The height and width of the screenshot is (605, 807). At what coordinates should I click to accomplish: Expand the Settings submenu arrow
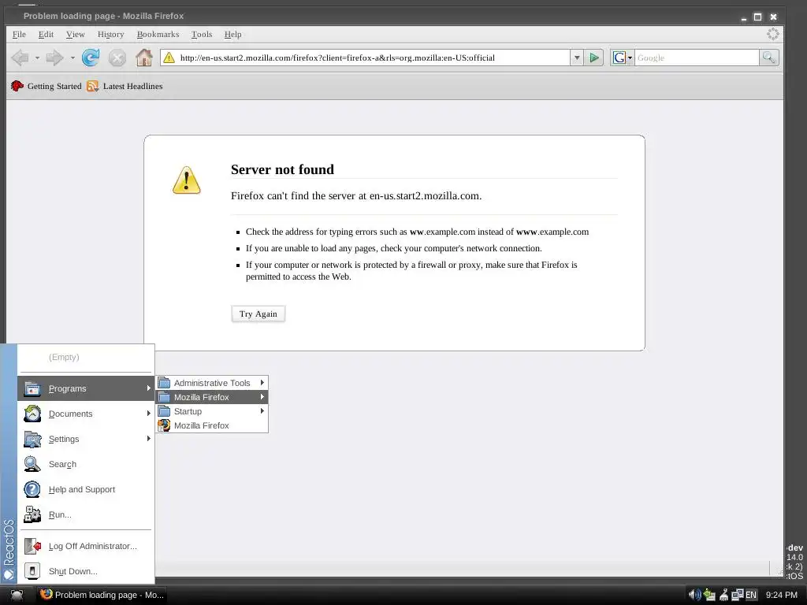click(x=148, y=439)
